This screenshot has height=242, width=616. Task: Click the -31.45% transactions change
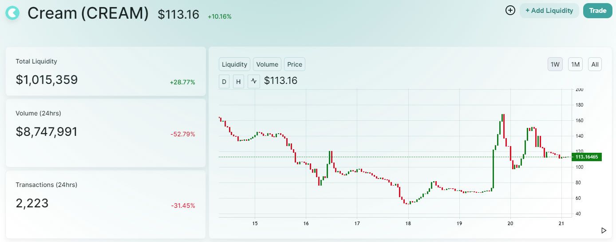click(183, 206)
